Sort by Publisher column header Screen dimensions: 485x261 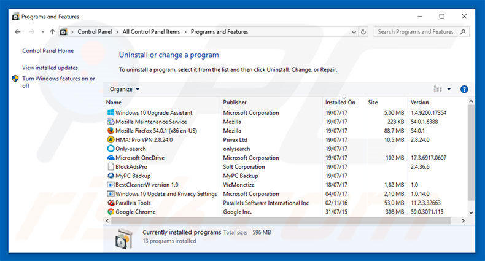point(235,103)
